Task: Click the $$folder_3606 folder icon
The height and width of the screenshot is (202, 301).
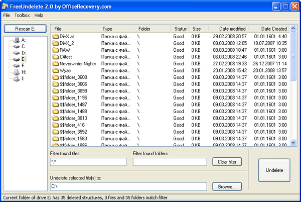Action: pos(56,84)
